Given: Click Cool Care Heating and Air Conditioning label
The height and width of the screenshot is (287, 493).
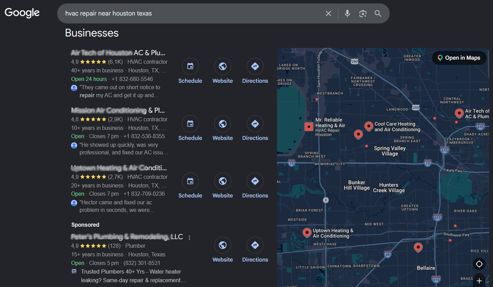Looking at the screenshot, I should tap(397, 126).
